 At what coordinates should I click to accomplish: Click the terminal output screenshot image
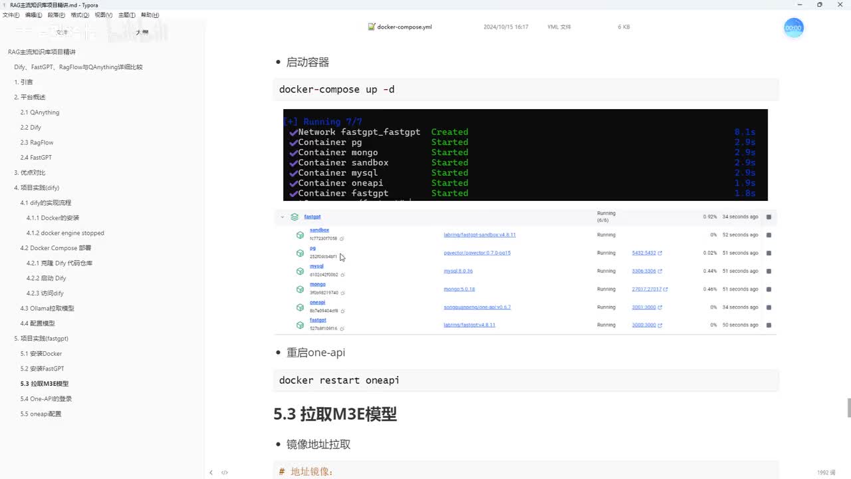coord(525,154)
